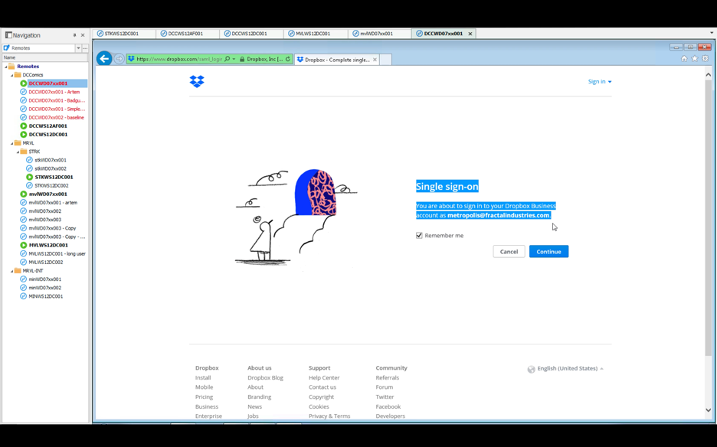Click the Cancel button

tap(509, 251)
